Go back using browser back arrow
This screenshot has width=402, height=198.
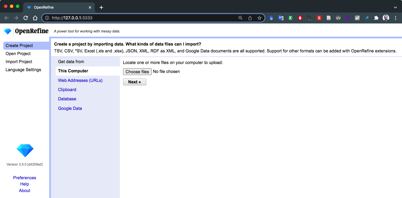(x=7, y=18)
